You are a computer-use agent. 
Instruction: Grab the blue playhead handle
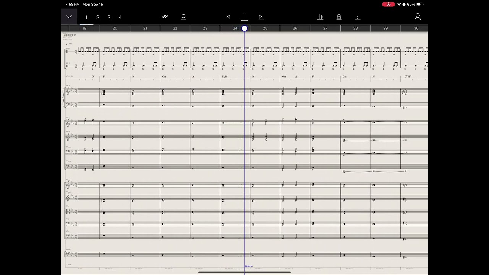coord(244,28)
